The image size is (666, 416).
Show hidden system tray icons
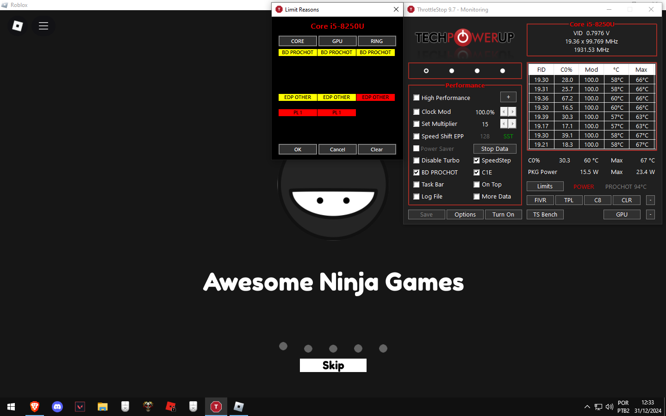point(587,407)
